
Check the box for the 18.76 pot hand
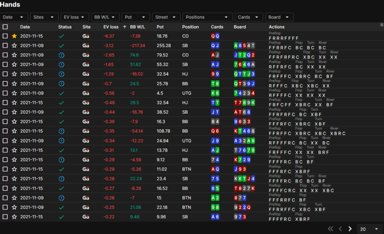[5, 36]
